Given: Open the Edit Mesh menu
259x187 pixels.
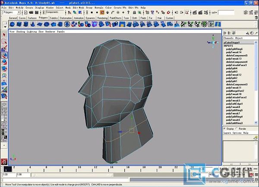Looking at the screenshot, I should pos(79,8).
